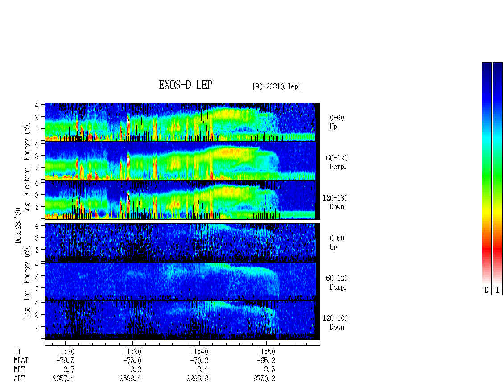
Task: Click the 11:30 UT tick value
Action: coord(132,352)
